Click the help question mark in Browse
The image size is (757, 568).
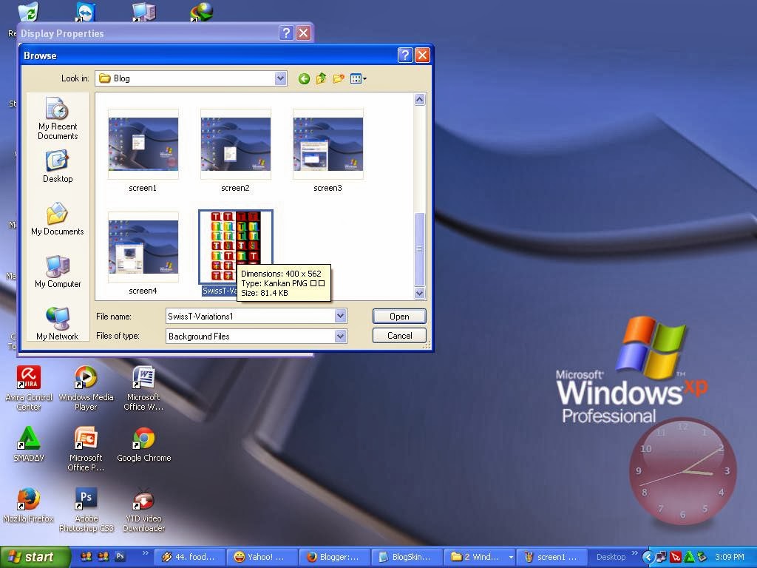tap(404, 55)
